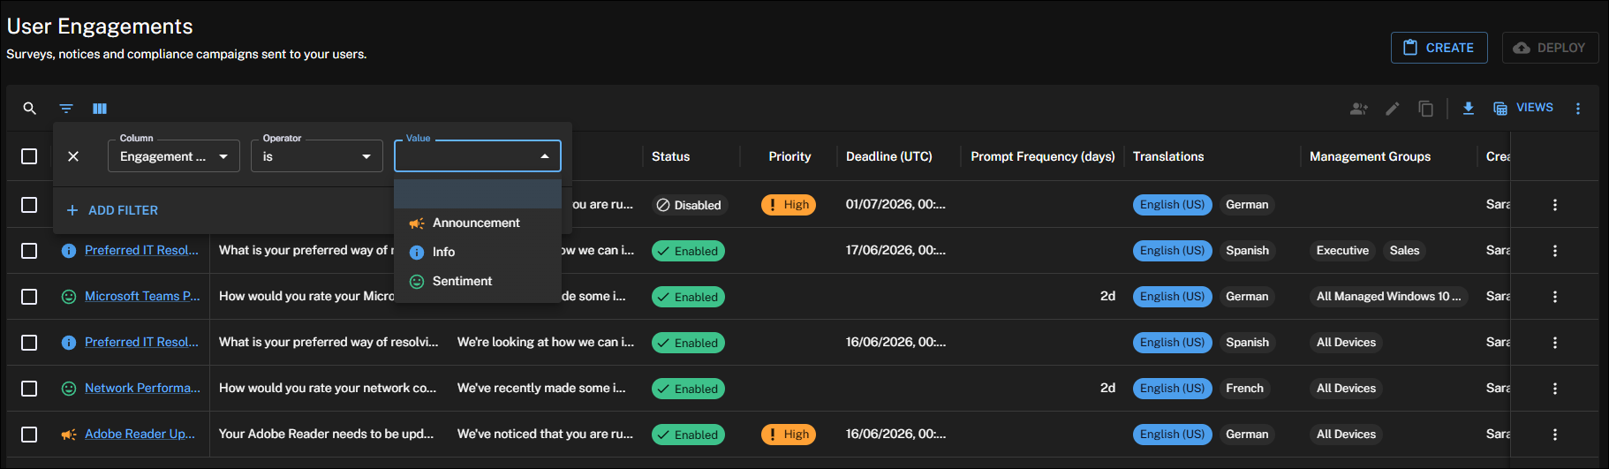
Task: Click the Management Groups column header
Action: point(1371,156)
